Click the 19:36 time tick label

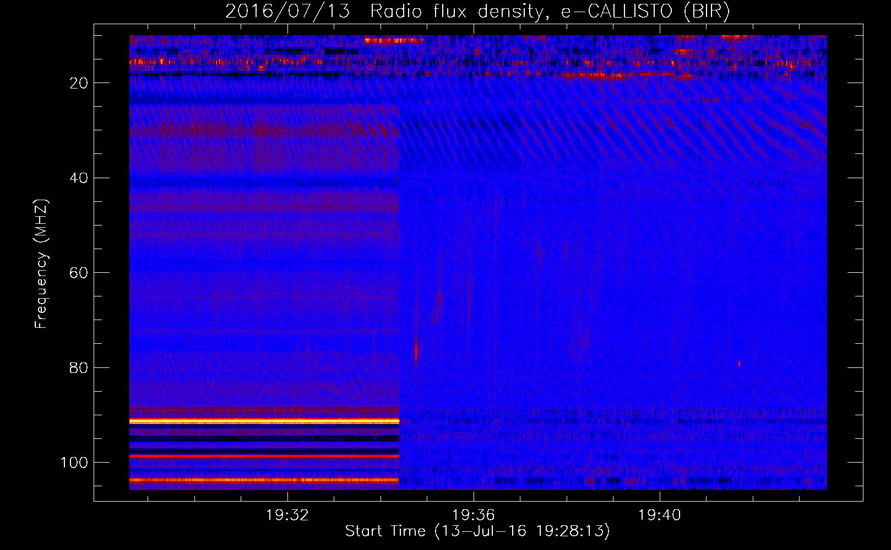[473, 515]
